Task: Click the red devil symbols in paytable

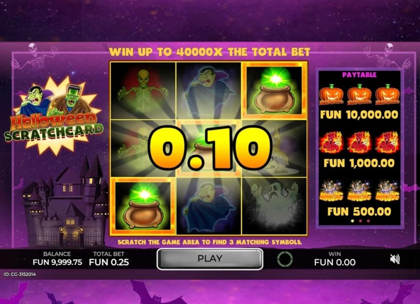Action: (359, 142)
